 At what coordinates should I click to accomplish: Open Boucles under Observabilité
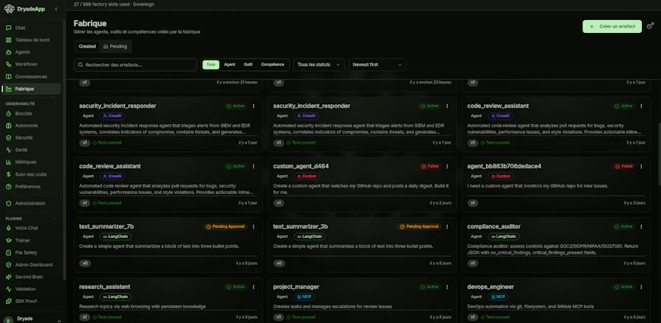click(x=31, y=113)
